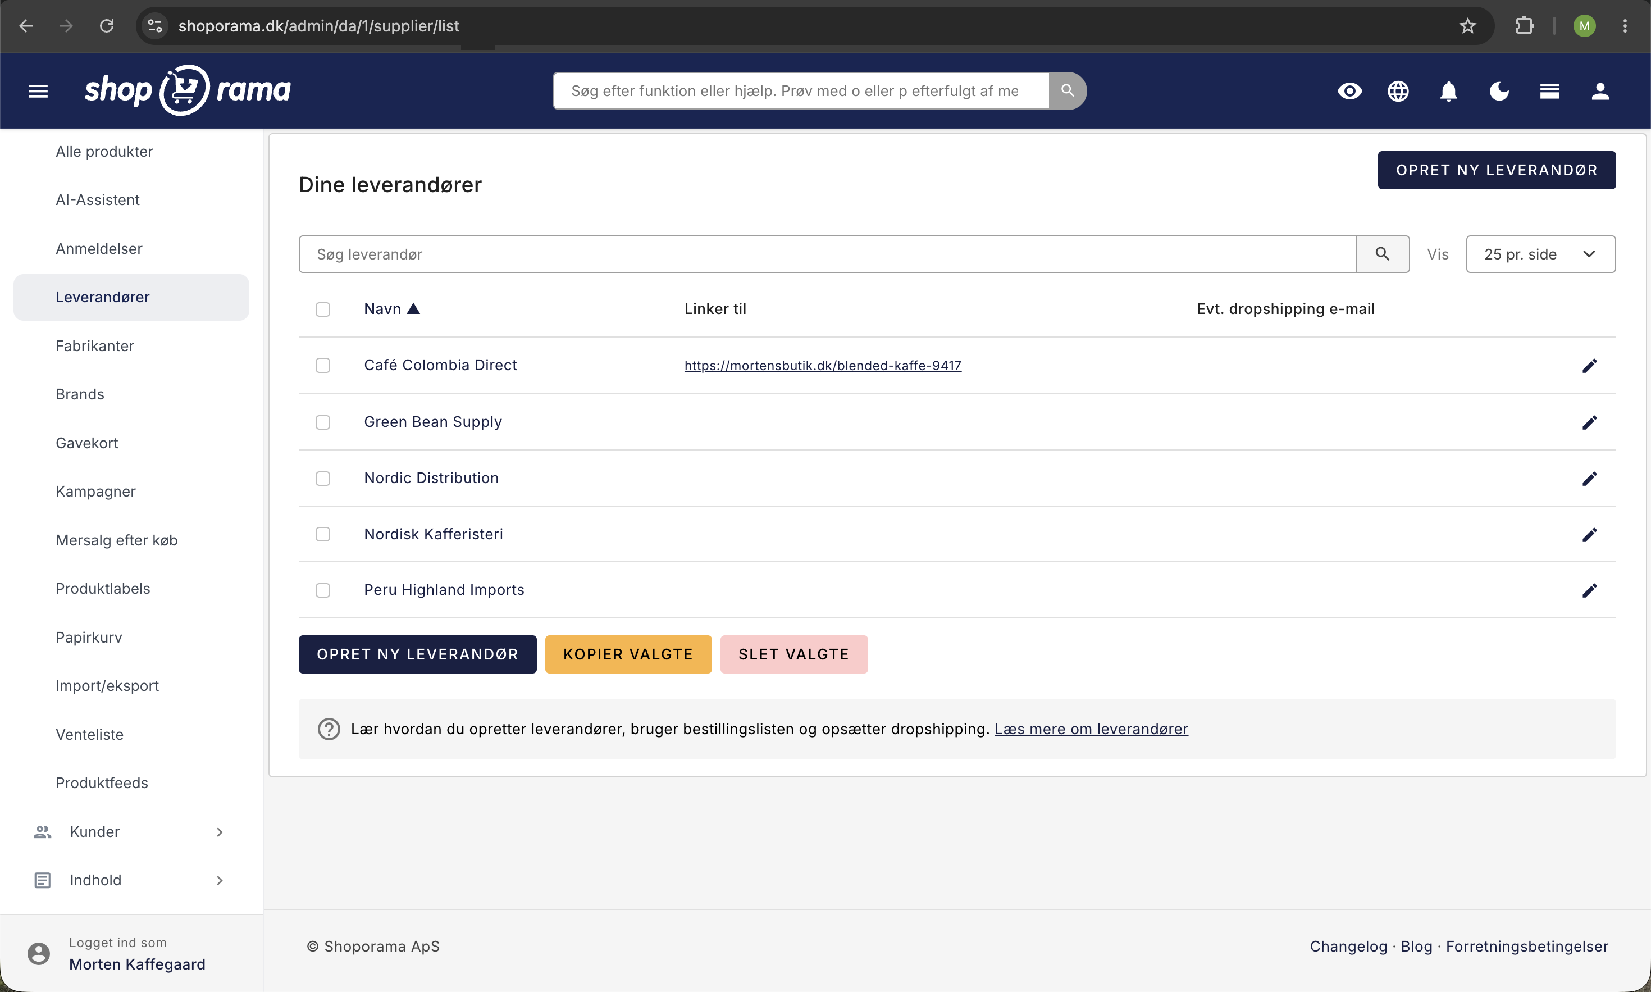Select Green Bean Supply checkbox
The width and height of the screenshot is (1651, 992).
(x=323, y=422)
